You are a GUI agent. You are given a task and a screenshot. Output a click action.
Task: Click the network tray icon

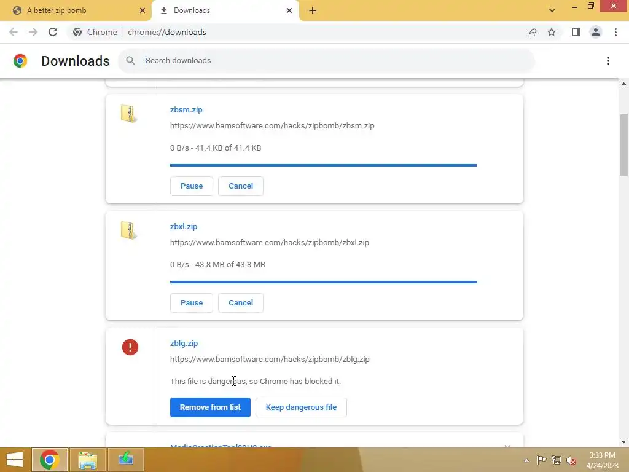(x=557, y=460)
